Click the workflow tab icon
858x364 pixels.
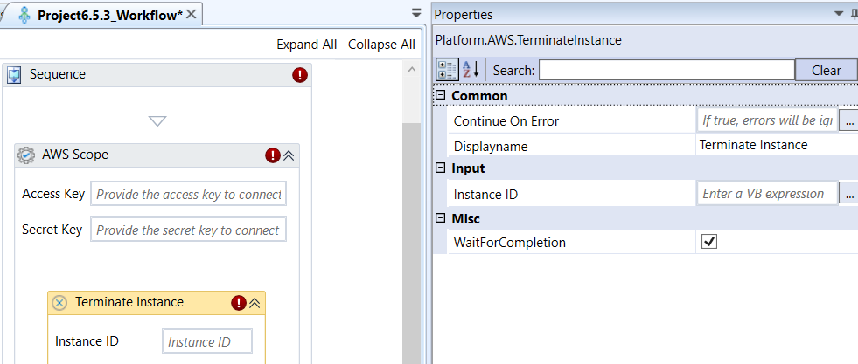coord(24,16)
